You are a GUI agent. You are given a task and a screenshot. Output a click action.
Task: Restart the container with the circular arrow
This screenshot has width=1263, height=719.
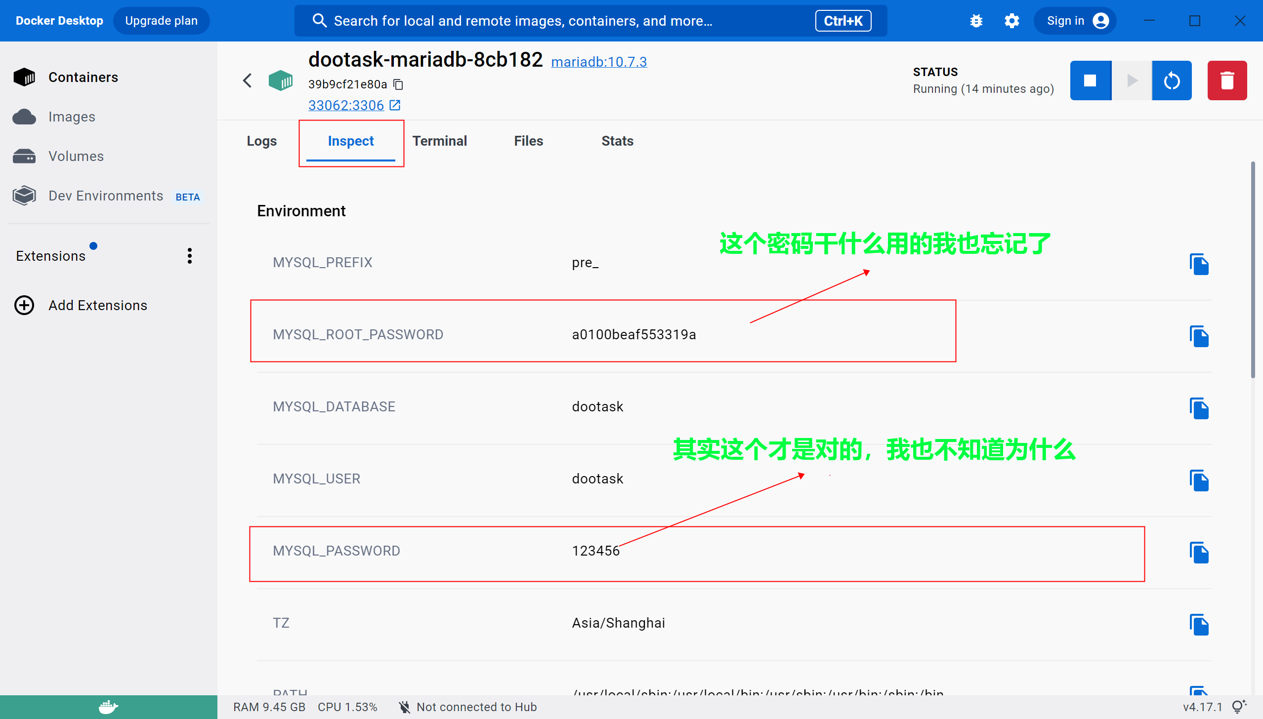click(x=1172, y=80)
